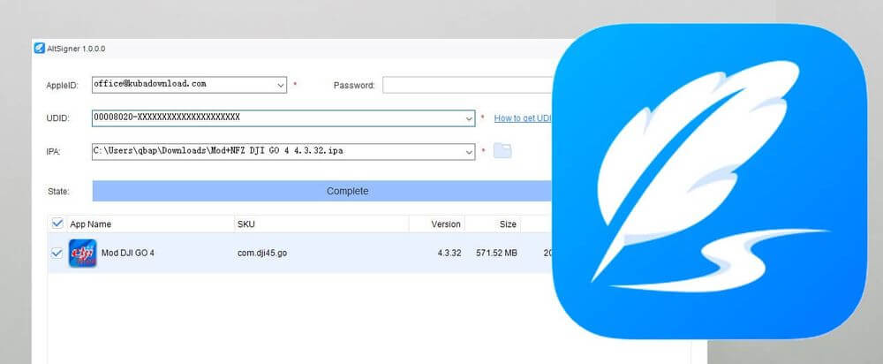Viewport: 883px width, 364px height.
Task: Select the Mod DJI GO 4 app name
Action: 128,253
